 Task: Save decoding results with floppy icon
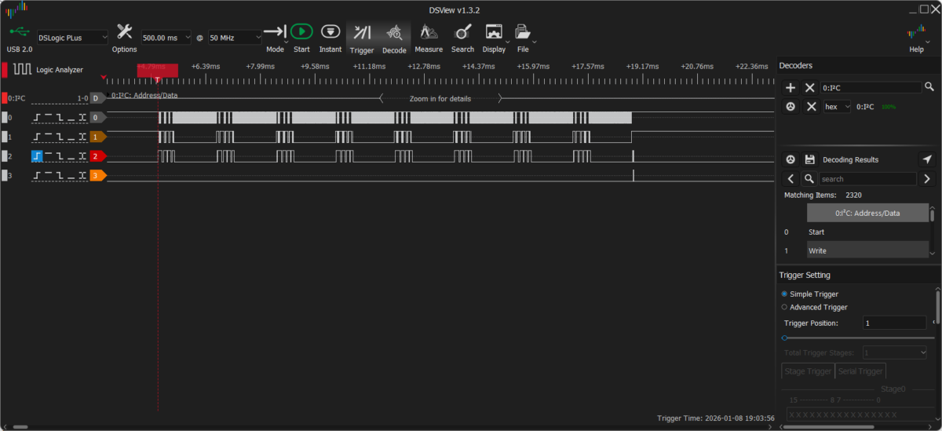(x=809, y=159)
